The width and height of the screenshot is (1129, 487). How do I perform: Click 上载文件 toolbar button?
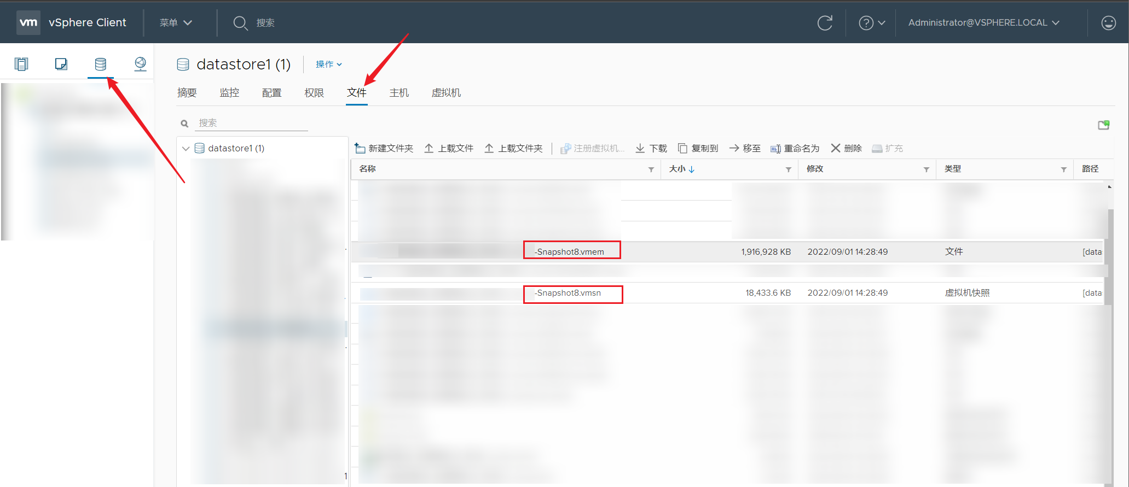(x=449, y=148)
